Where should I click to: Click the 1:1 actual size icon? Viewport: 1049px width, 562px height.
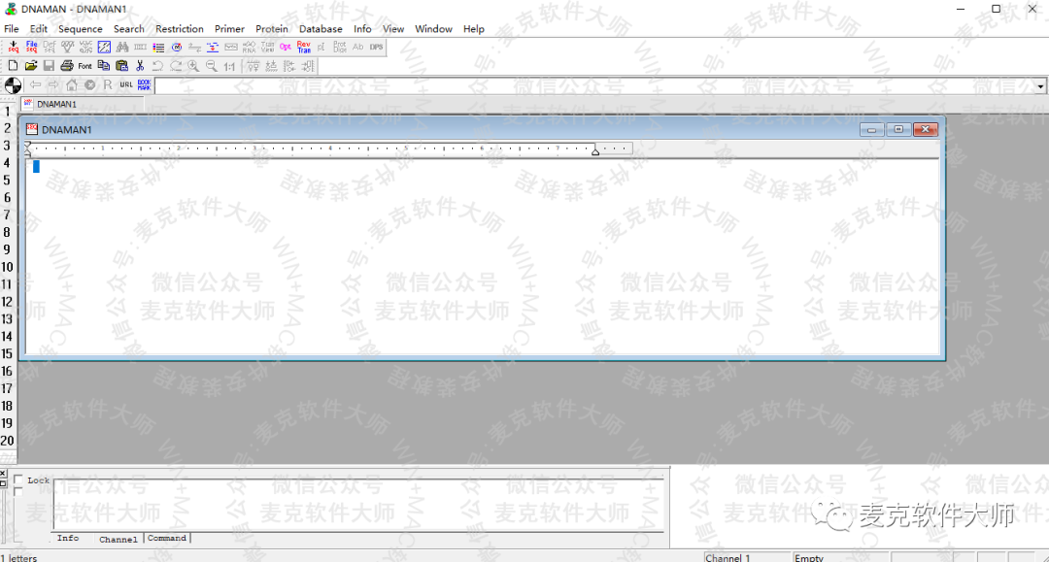pyautogui.click(x=229, y=65)
